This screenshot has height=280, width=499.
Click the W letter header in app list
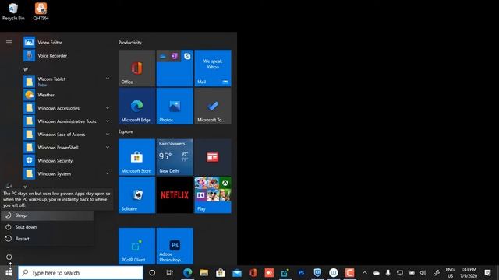point(26,69)
